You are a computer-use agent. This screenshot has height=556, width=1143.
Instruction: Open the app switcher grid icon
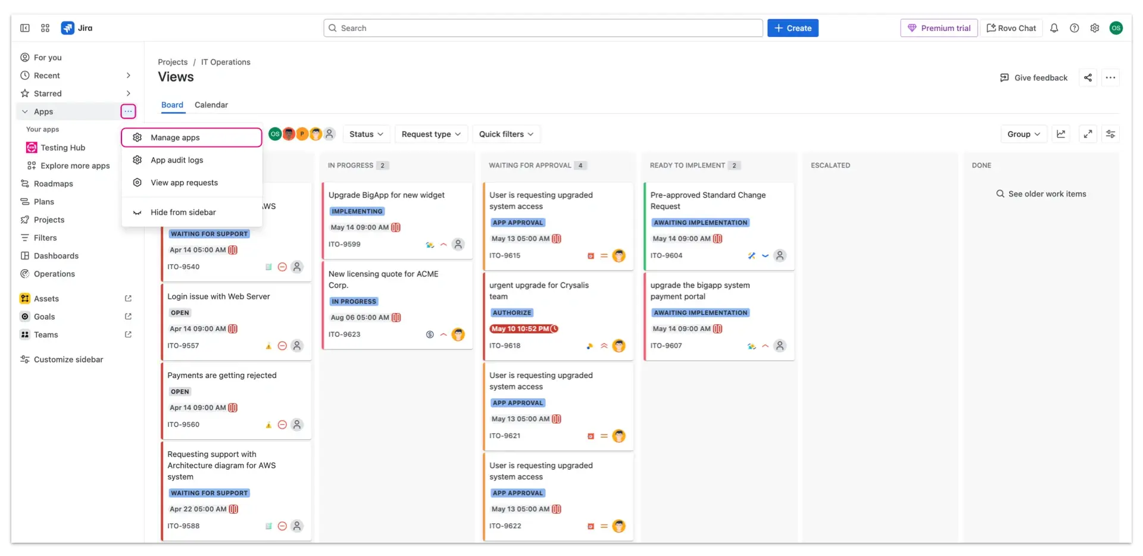(45, 28)
